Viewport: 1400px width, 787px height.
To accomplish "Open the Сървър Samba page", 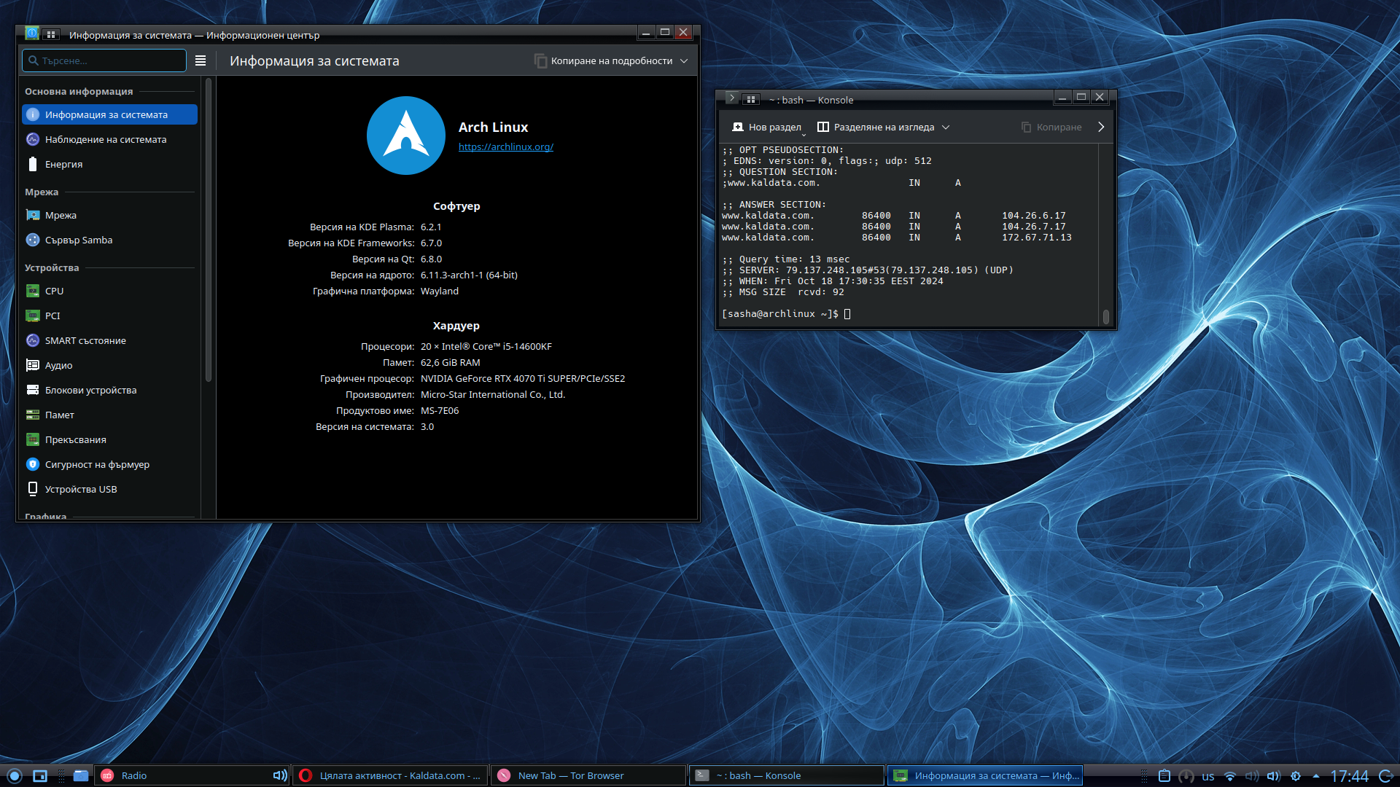I will (x=109, y=240).
